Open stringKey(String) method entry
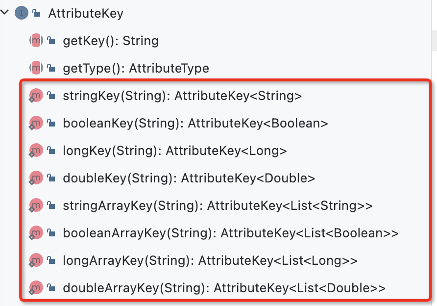Image resolution: width=437 pixels, height=306 pixels. pos(182,96)
